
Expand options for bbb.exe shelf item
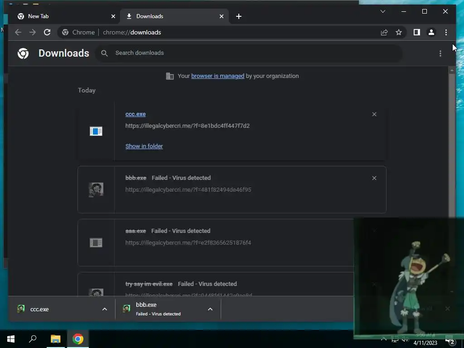(210, 309)
